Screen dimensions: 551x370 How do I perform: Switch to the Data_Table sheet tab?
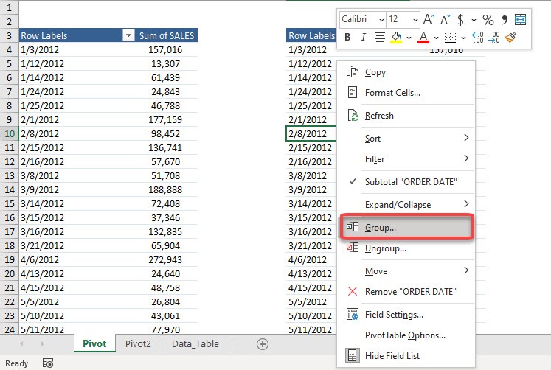(195, 343)
